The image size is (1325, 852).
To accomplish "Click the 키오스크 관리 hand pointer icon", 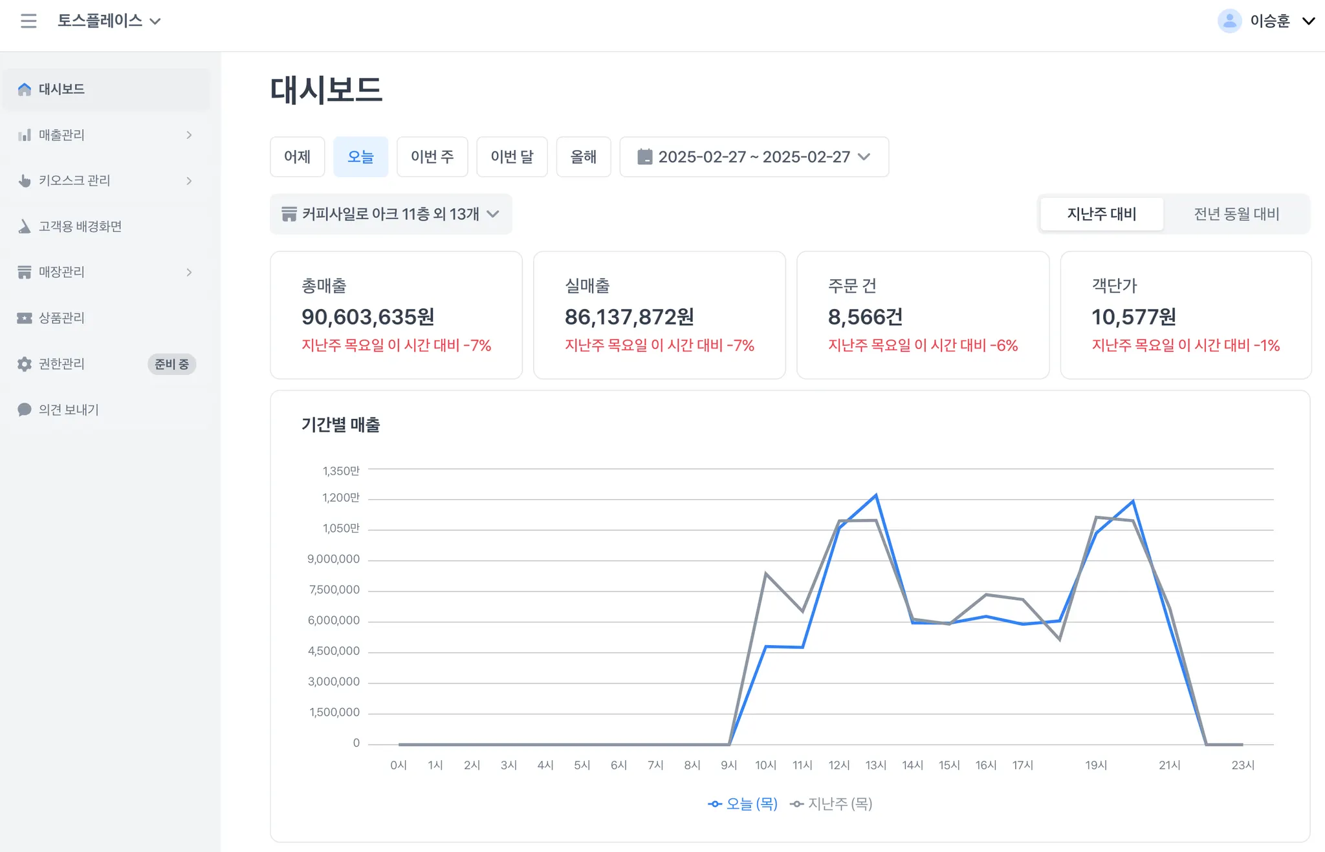I will [25, 180].
